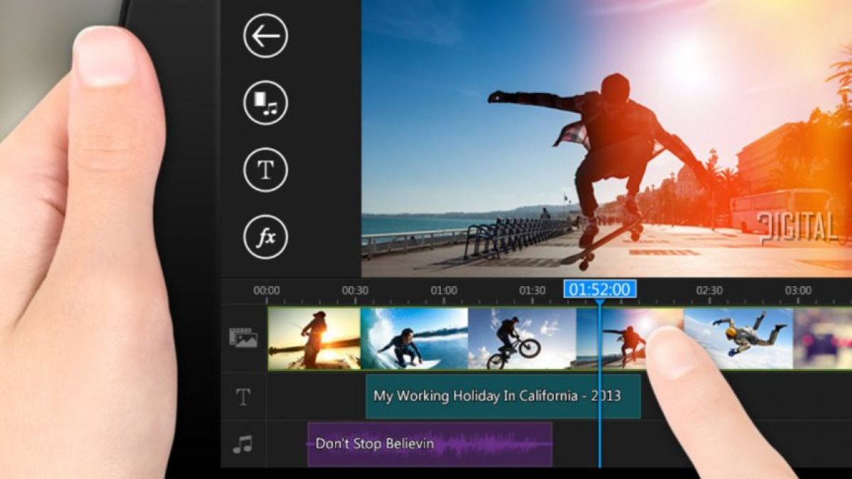The width and height of the screenshot is (852, 479).
Task: Select the BMX bike jump clip
Action: click(522, 338)
